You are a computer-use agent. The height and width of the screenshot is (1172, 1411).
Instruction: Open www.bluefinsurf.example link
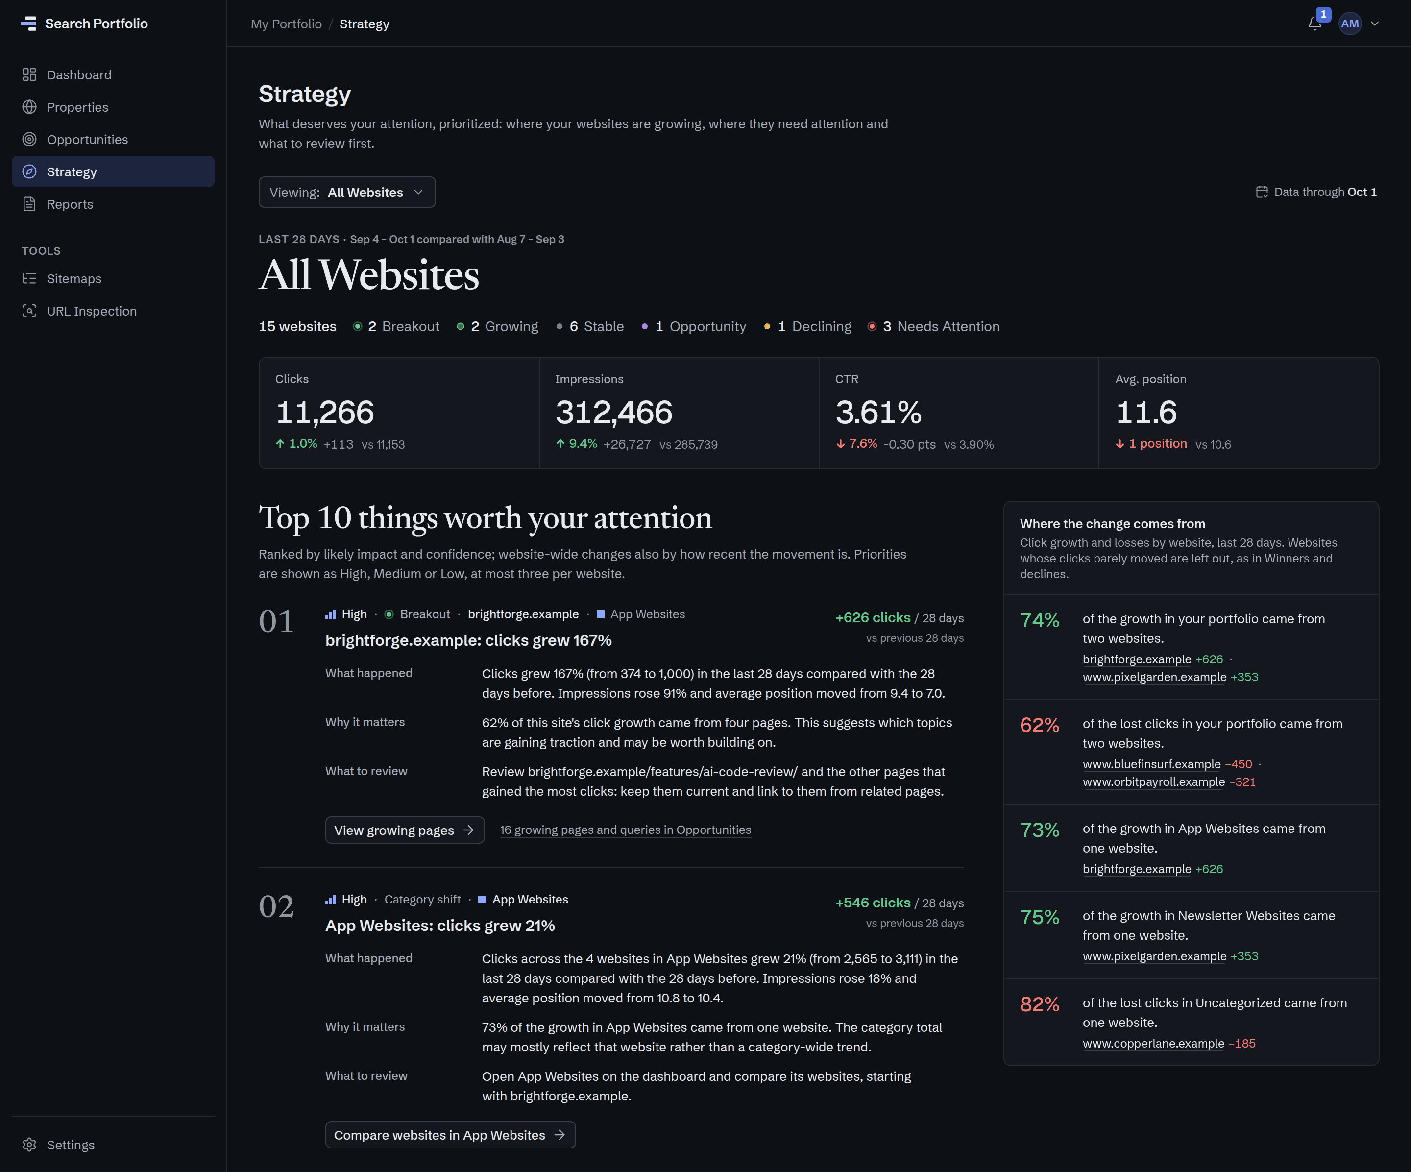1151,764
